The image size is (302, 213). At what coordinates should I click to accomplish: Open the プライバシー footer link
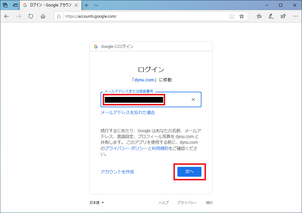(x=187, y=203)
